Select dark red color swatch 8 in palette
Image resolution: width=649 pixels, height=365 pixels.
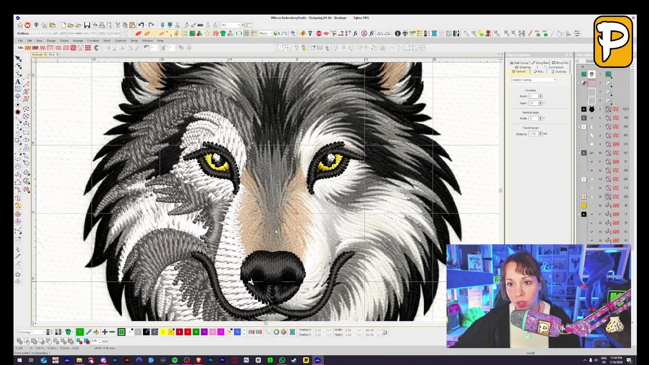(x=179, y=332)
